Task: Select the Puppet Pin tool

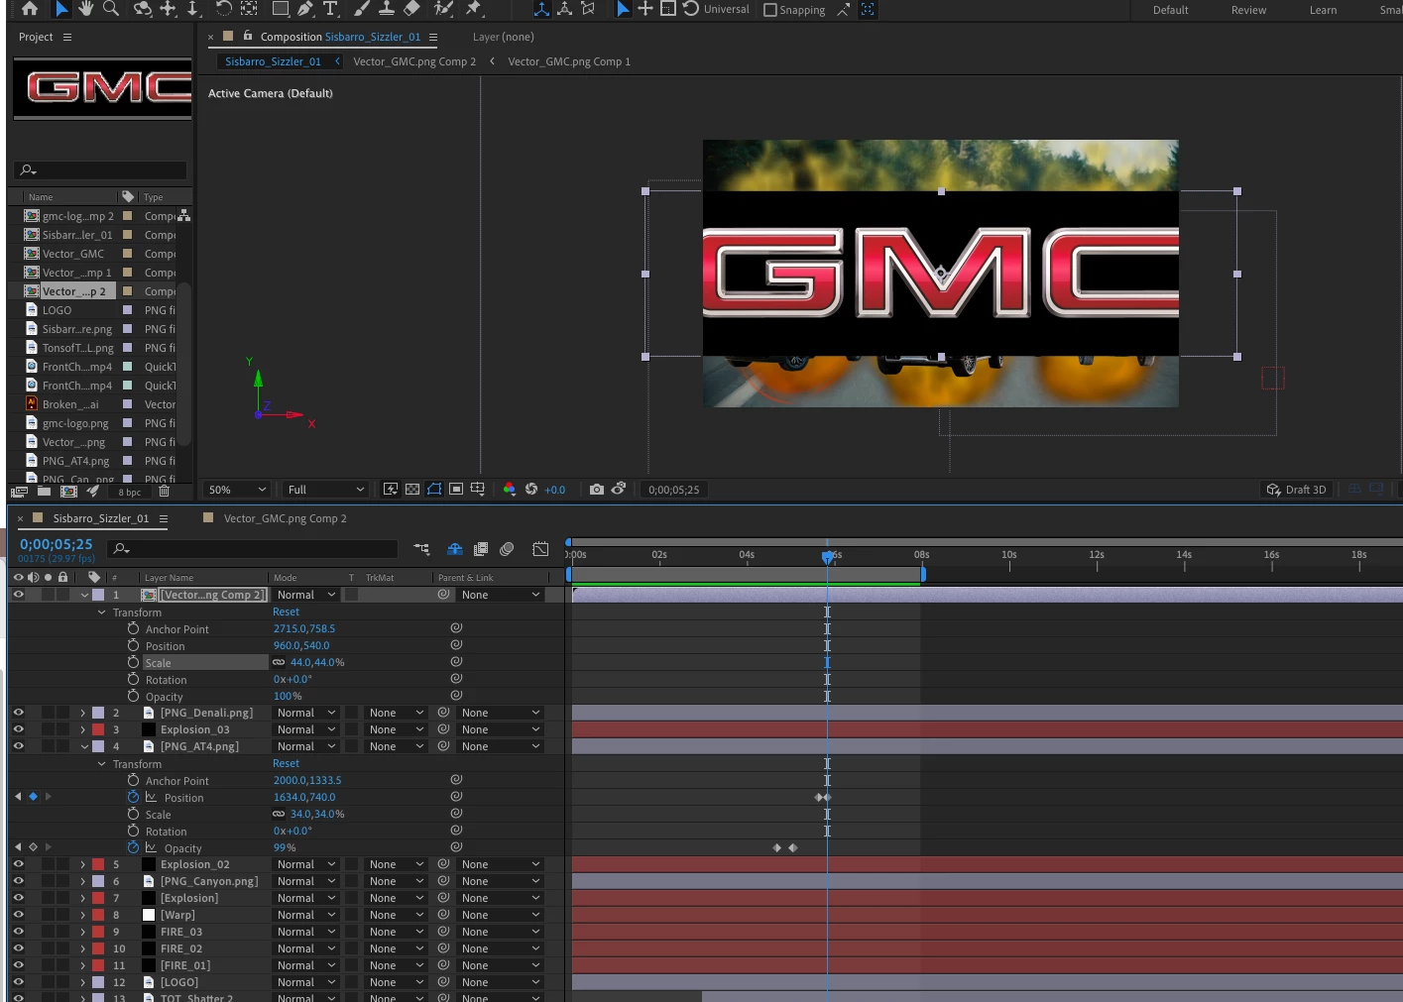Action: [474, 9]
